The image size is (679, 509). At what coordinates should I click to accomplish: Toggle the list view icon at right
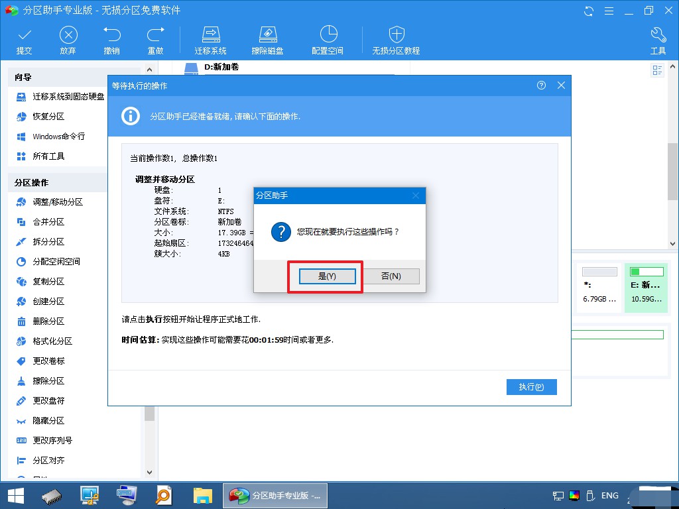point(657,70)
